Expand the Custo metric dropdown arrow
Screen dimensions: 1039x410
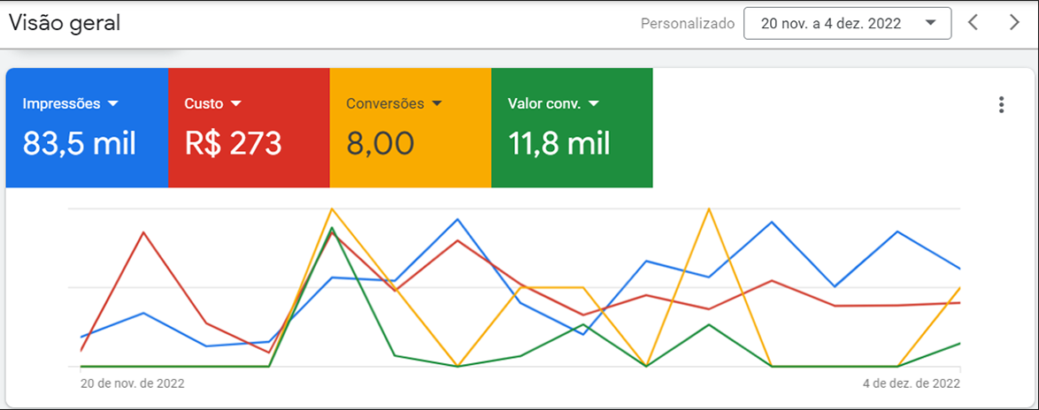(x=236, y=103)
